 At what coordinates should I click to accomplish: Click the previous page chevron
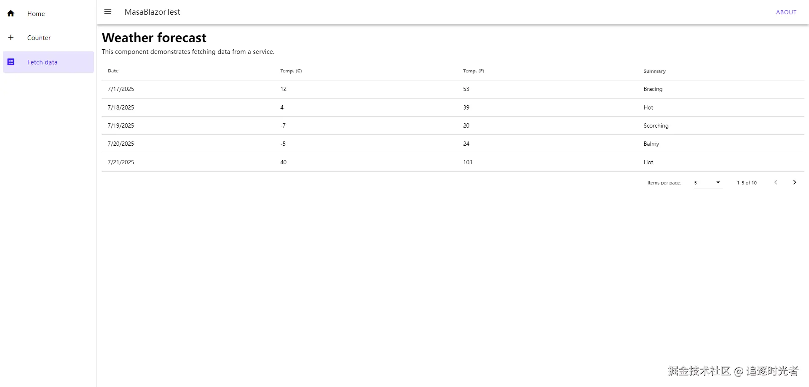(x=775, y=182)
